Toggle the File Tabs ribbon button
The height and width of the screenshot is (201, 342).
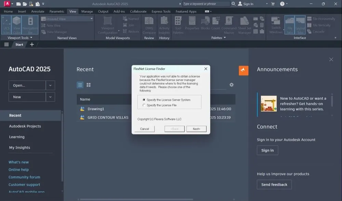(290, 25)
